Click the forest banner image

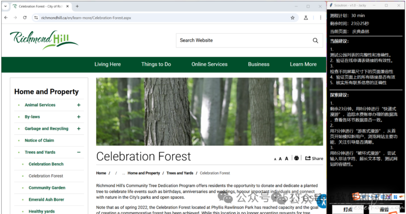tap(209, 112)
